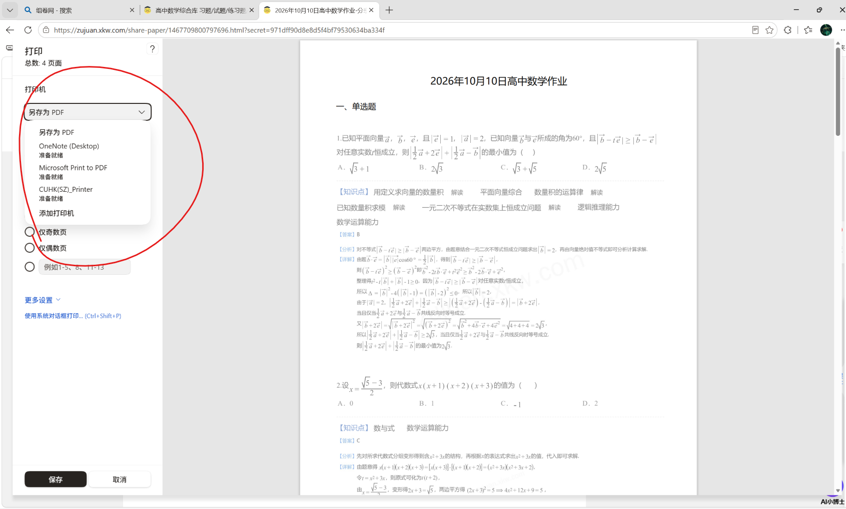The image size is (846, 509).
Task: Open a new browser tab
Action: pyautogui.click(x=389, y=10)
